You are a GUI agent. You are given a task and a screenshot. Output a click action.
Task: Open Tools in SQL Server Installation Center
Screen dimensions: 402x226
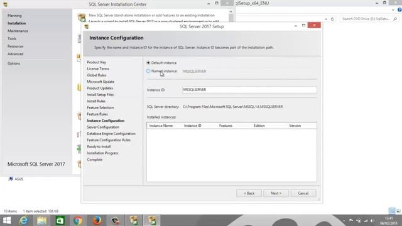[12, 39]
